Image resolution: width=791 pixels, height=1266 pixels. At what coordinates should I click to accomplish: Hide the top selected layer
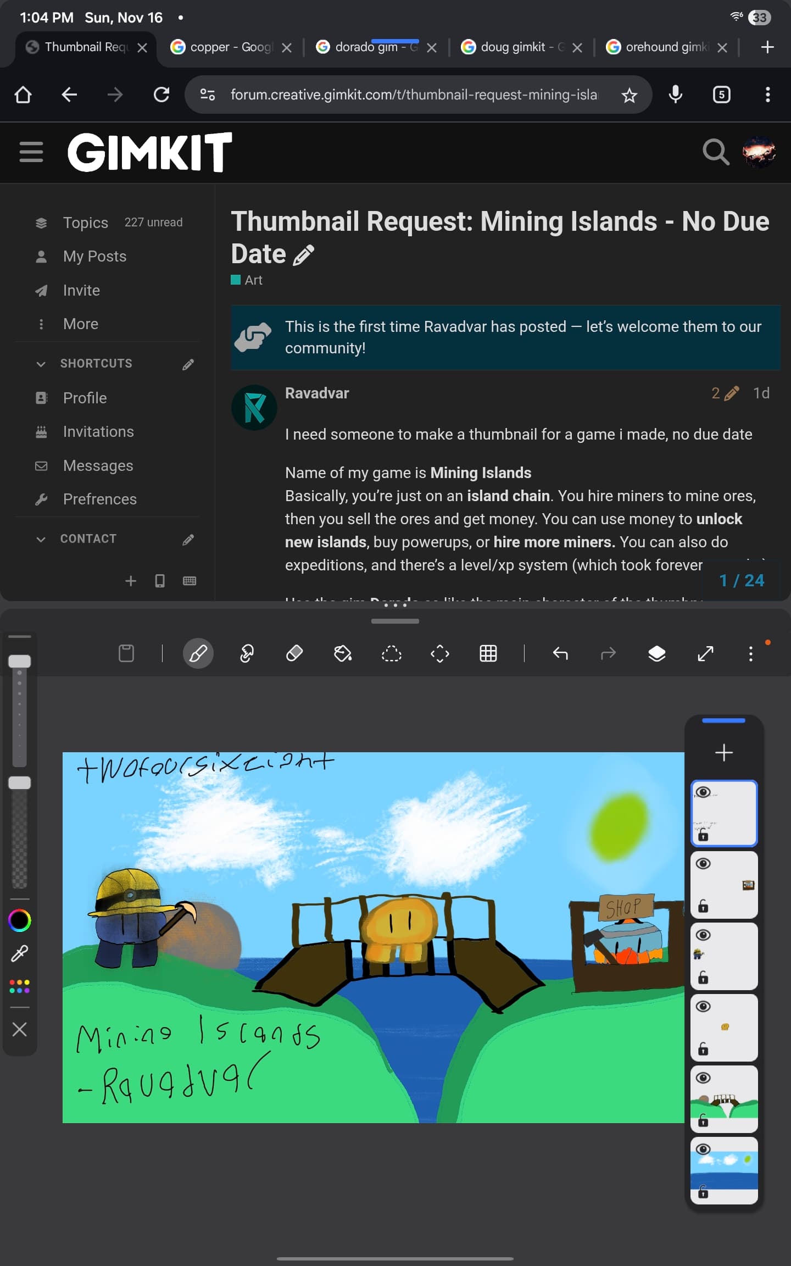pos(703,792)
